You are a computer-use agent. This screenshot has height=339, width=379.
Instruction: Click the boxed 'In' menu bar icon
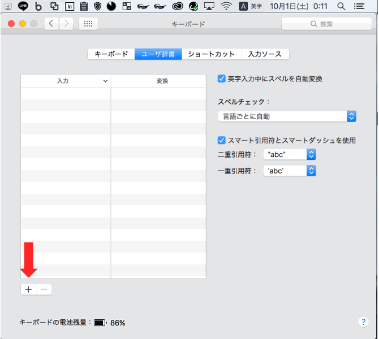point(70,7)
